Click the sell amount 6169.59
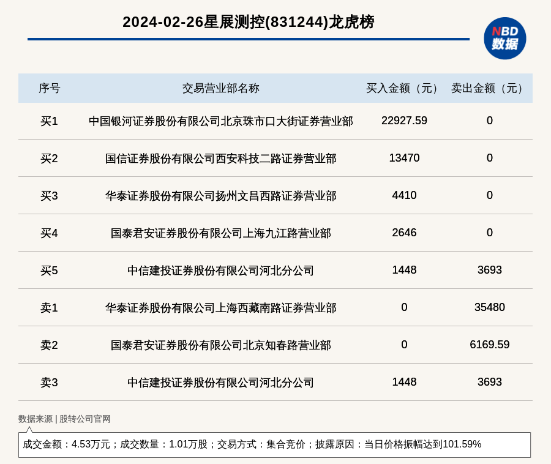This screenshot has width=551, height=464. pyautogui.click(x=490, y=345)
